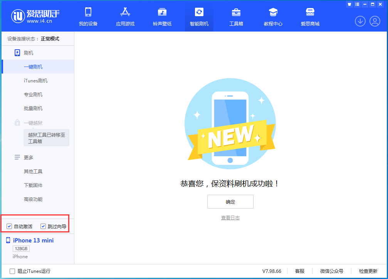Image resolution: width=388 pixels, height=279 pixels.
Task: Open the download manager arrow icon
Action: [360, 21]
